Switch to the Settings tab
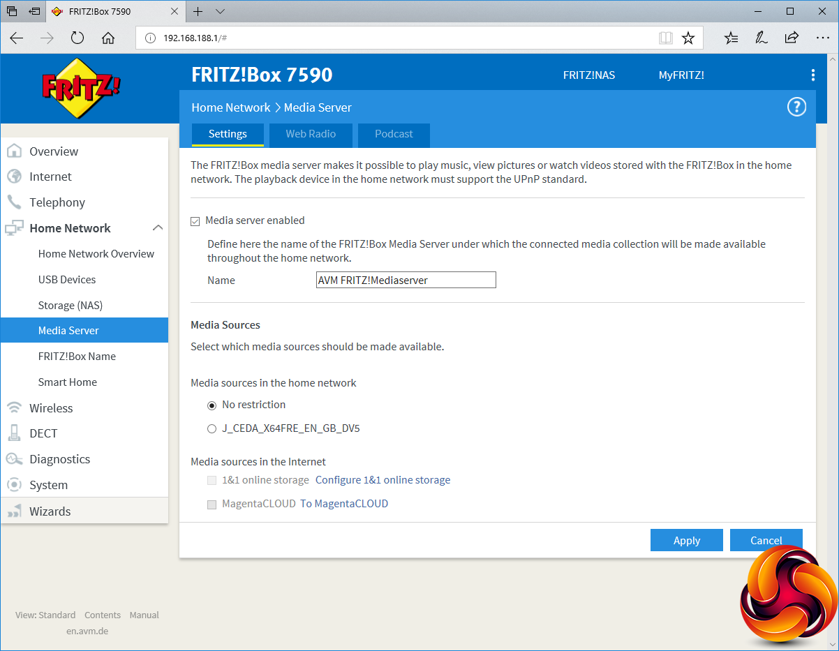Screen dimensions: 839x651 (x=228, y=134)
